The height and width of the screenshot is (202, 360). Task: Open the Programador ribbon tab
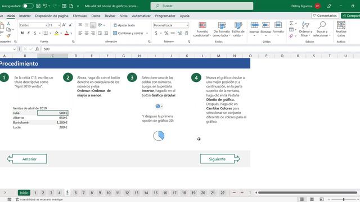click(x=165, y=16)
